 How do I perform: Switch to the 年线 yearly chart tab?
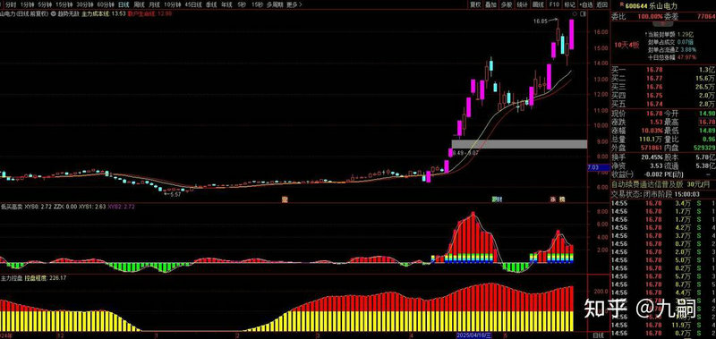(226, 4)
